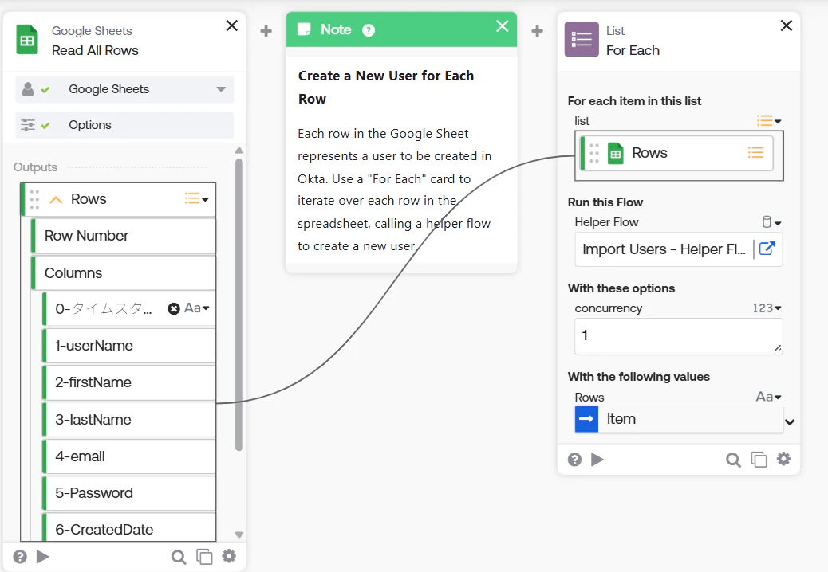Click the note title Create a New User

pos(385,88)
